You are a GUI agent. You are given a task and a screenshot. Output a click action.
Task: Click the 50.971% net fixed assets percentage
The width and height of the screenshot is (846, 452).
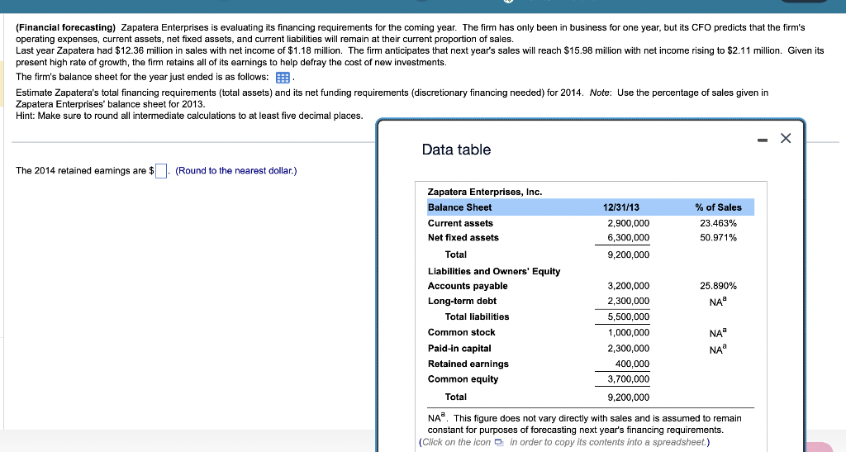718,238
